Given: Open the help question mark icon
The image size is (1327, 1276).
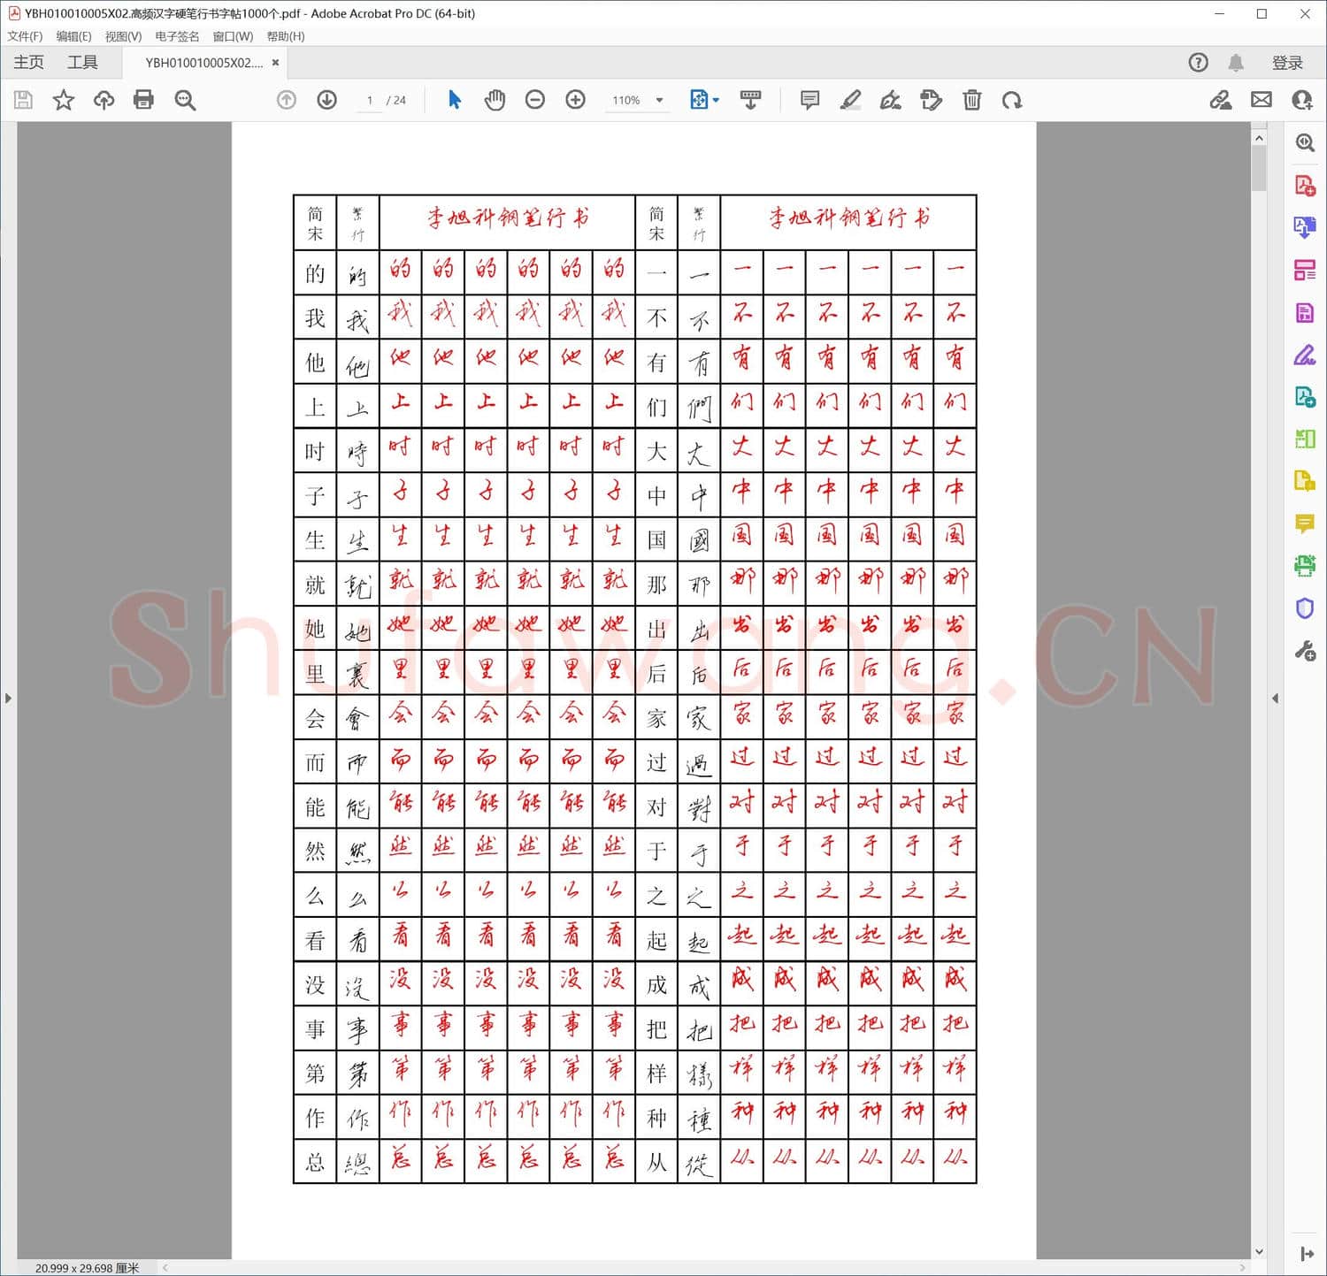Looking at the screenshot, I should pos(1198,63).
